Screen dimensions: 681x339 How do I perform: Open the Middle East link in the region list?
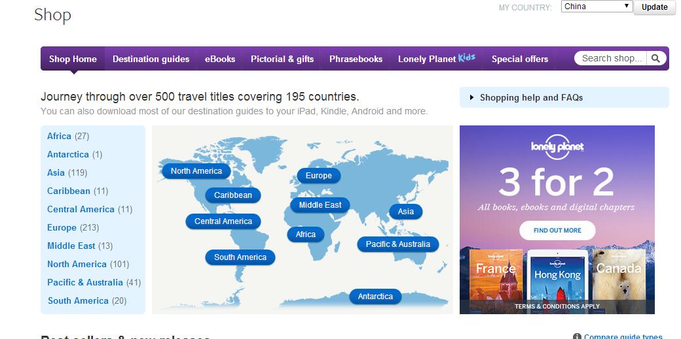(71, 246)
